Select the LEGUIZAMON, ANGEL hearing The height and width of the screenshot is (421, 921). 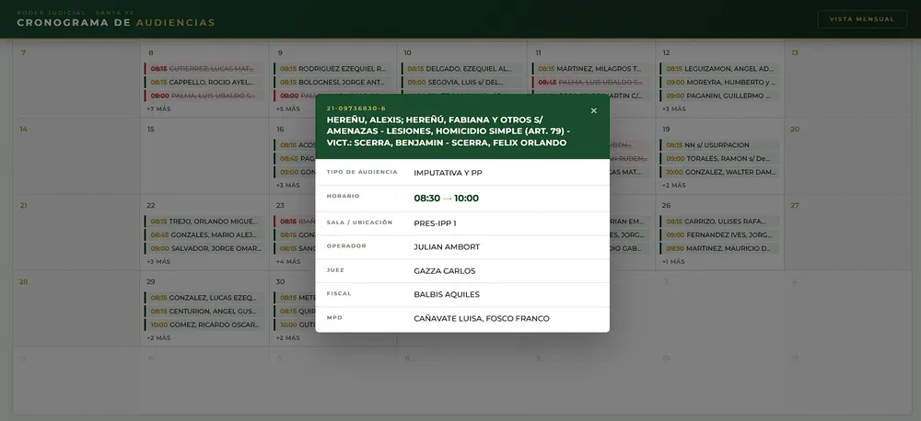(x=719, y=69)
